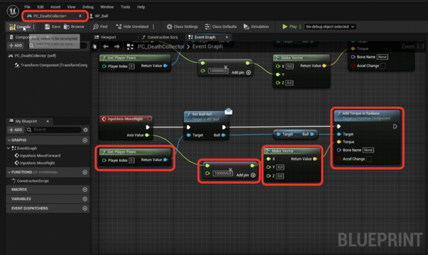Open Hide Unrelated options dots
Image resolution: width=428 pixels, height=255 pixels.
pyautogui.click(x=153, y=27)
